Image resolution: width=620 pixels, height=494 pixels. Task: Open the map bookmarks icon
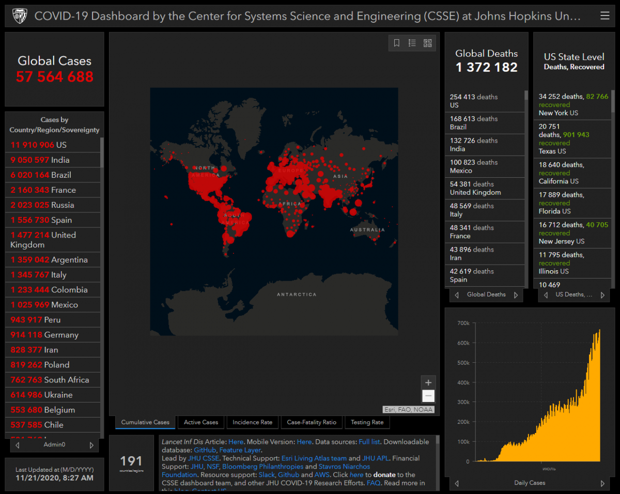click(x=397, y=43)
